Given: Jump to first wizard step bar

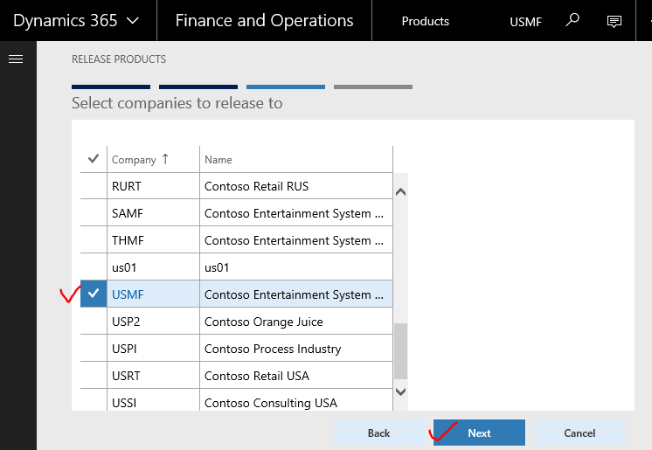Looking at the screenshot, I should (x=111, y=87).
